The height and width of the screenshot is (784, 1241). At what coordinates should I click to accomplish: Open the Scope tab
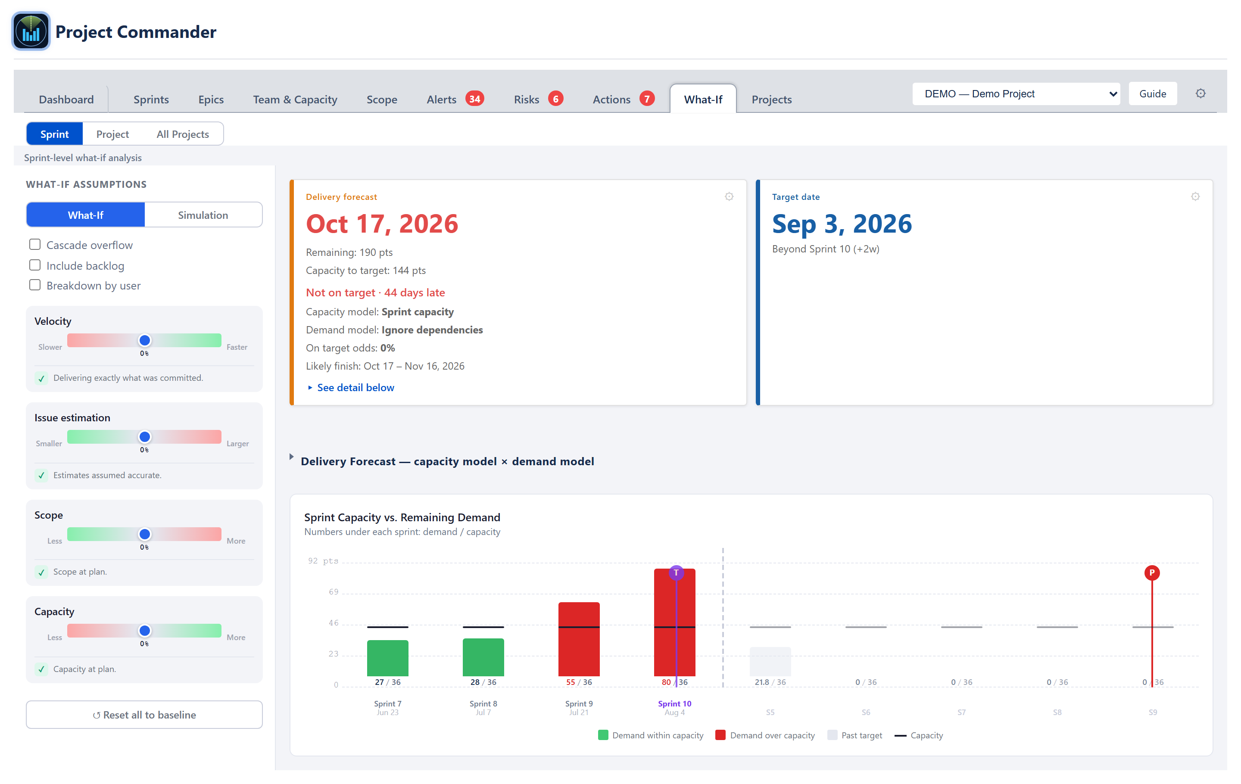(x=382, y=99)
